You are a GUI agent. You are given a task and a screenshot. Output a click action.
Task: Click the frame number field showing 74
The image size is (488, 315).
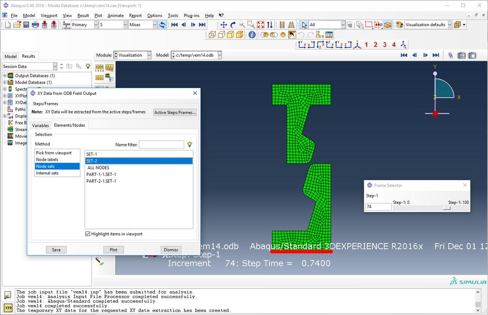[378, 206]
